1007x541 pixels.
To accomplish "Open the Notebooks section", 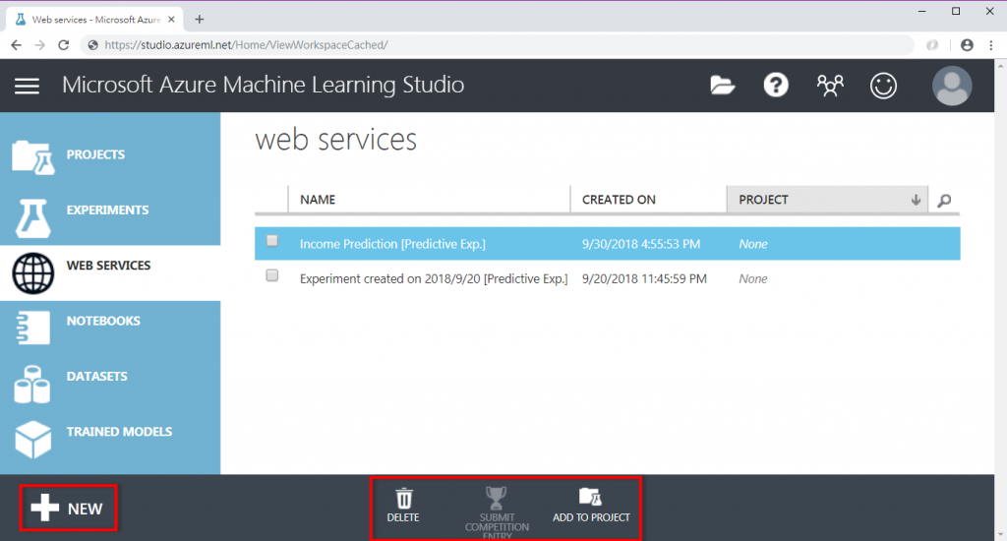I will click(103, 321).
